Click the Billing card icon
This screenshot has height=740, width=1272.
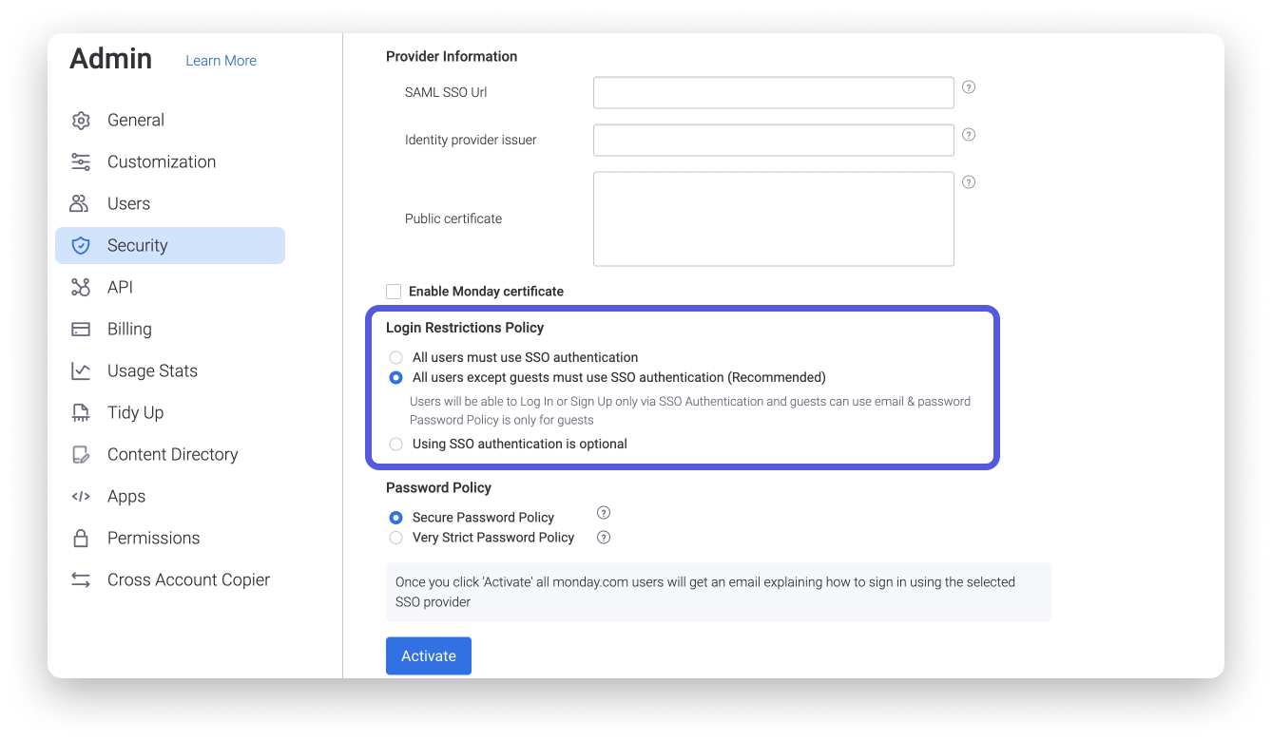click(82, 329)
